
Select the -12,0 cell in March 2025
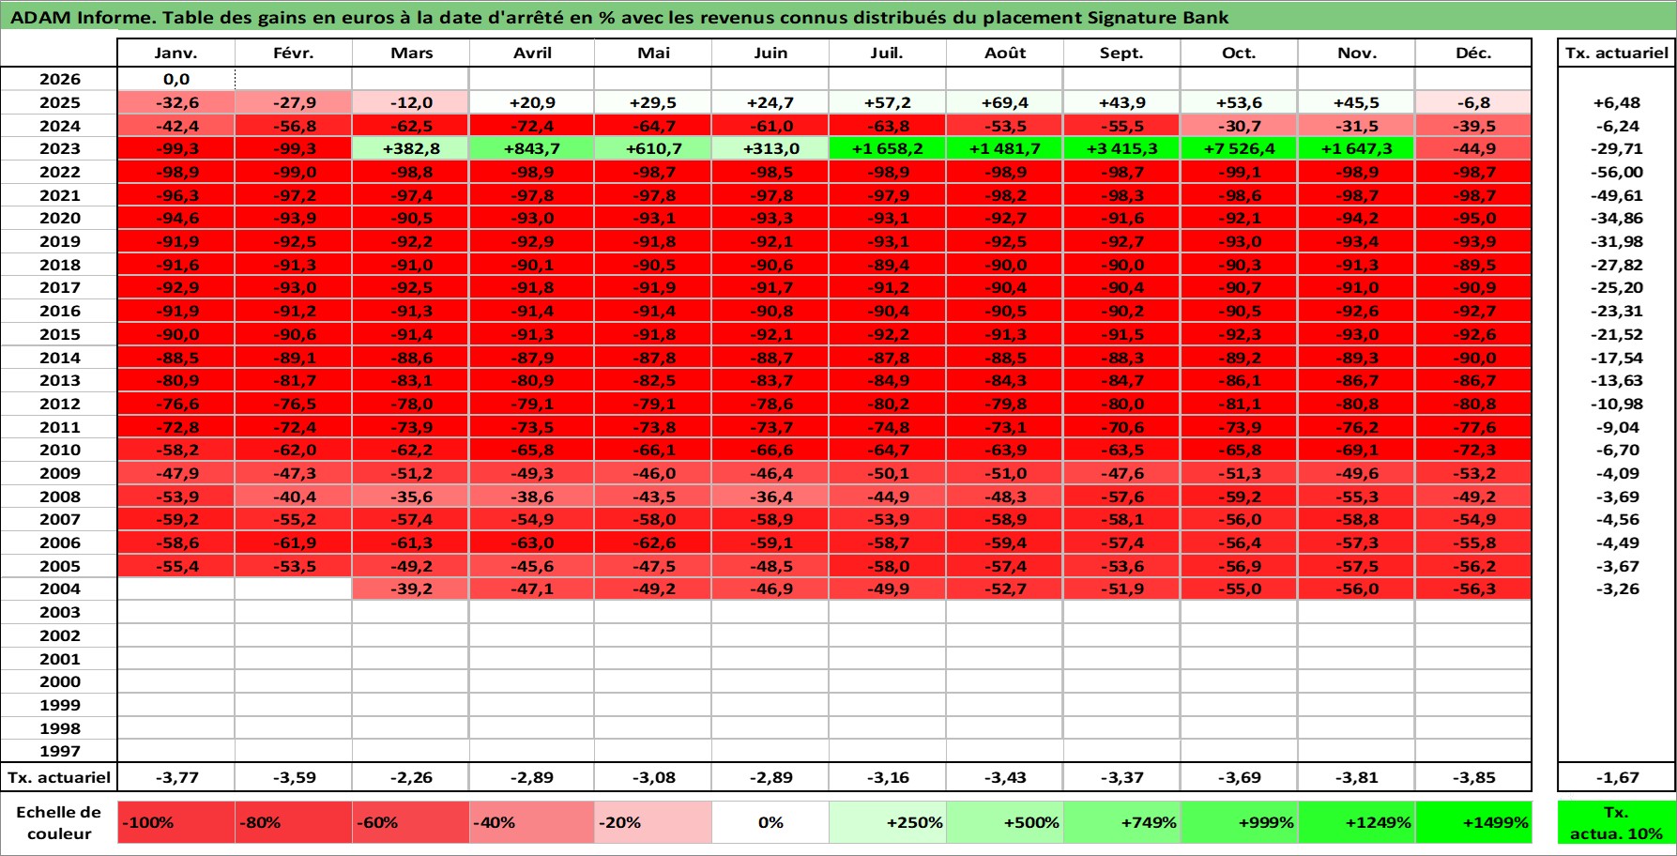(410, 102)
